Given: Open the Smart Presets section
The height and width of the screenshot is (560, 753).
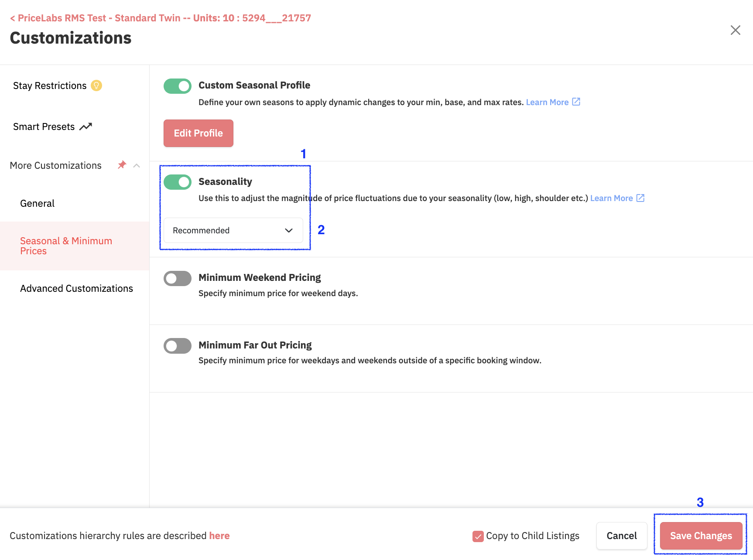Looking at the screenshot, I should pyautogui.click(x=44, y=126).
